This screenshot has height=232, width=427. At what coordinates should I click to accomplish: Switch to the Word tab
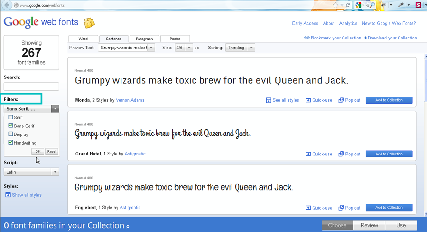click(x=83, y=39)
